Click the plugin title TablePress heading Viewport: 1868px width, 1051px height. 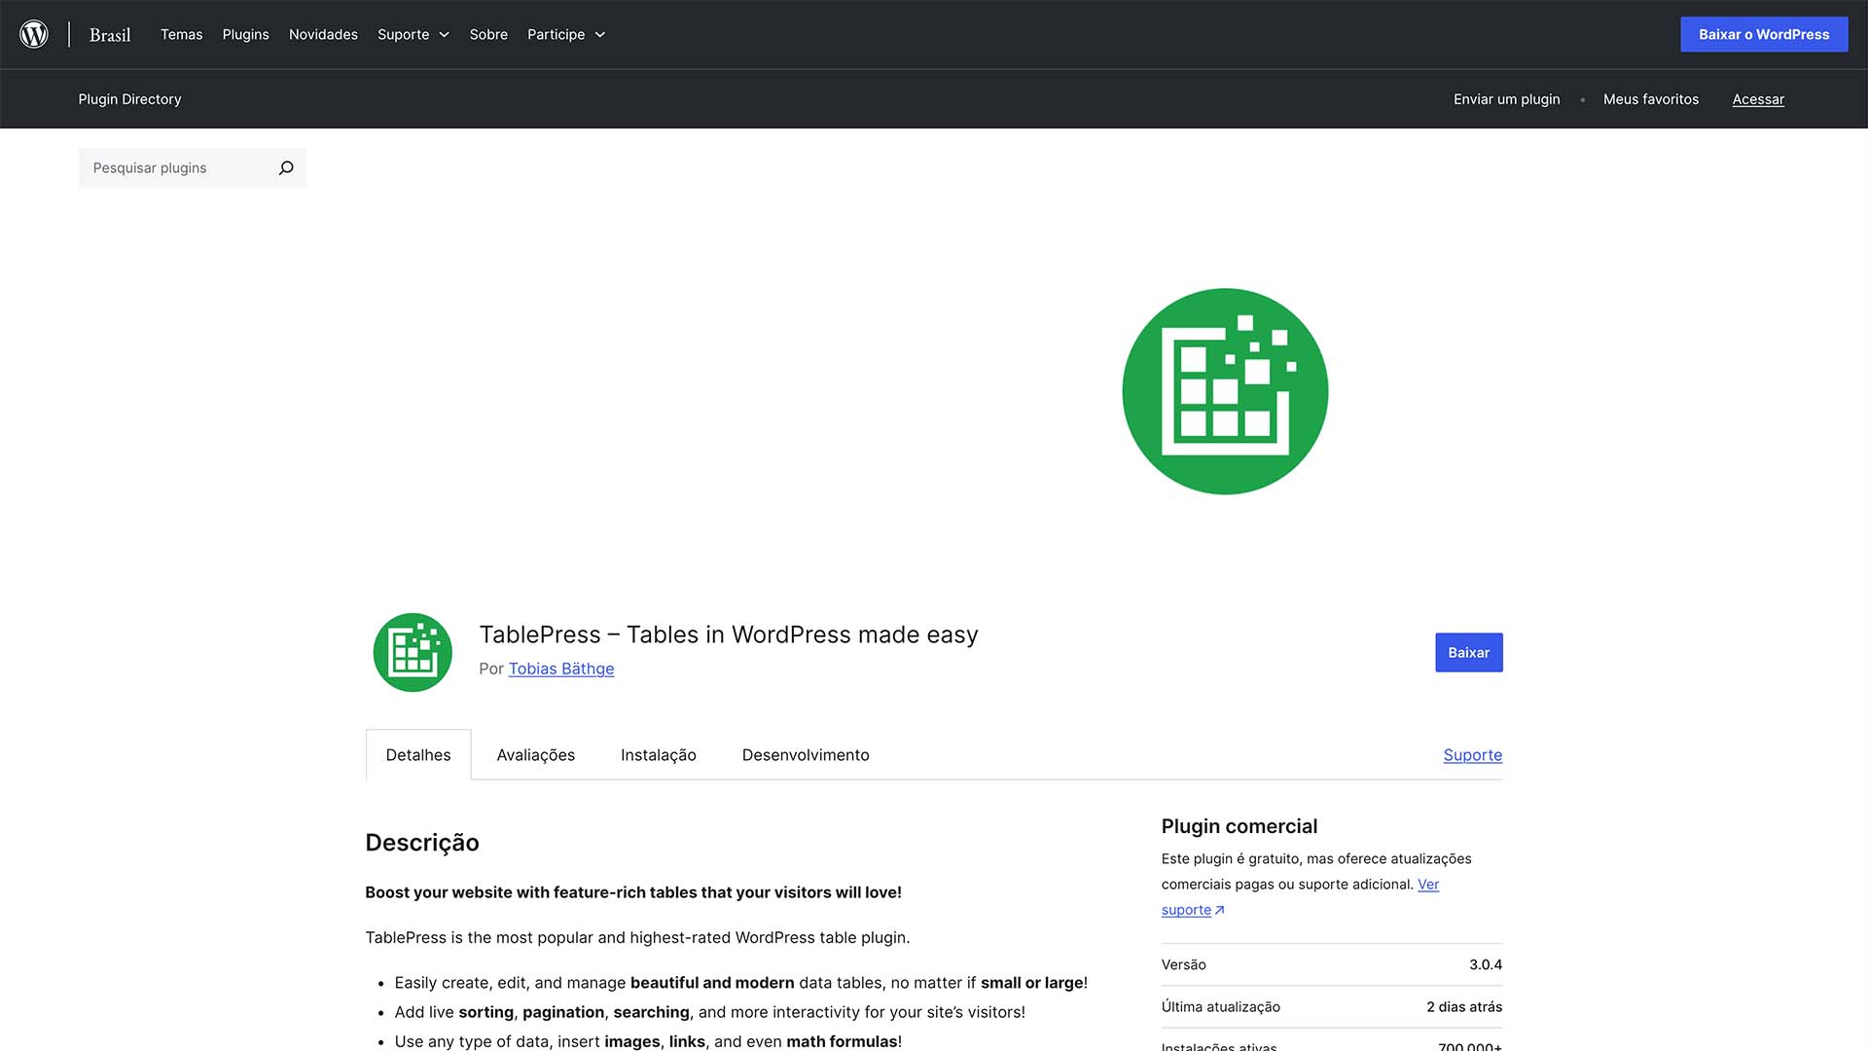[x=728, y=634]
